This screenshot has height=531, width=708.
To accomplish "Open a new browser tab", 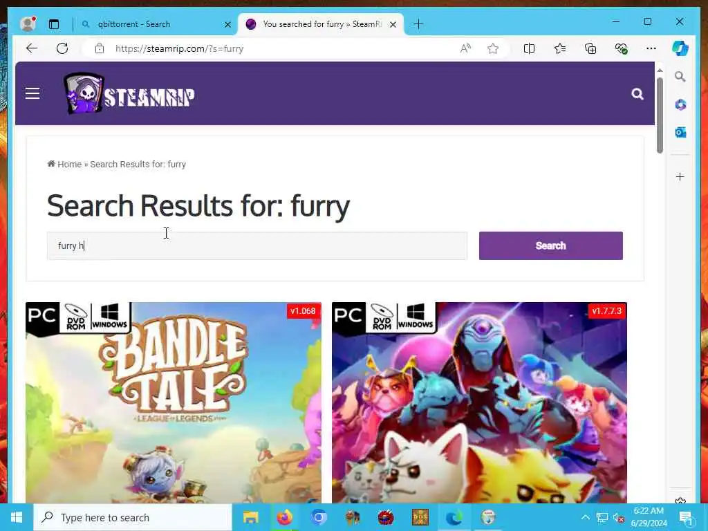I will 418,24.
